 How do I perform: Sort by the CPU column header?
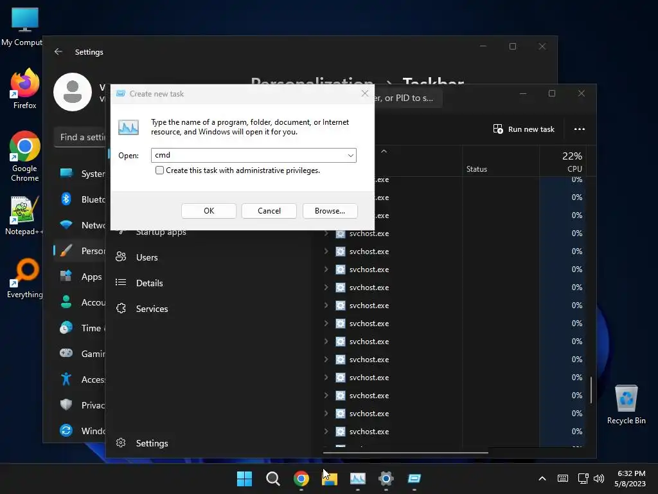pyautogui.click(x=562, y=161)
